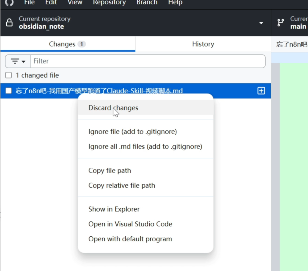Open the Branch menu

(x=147, y=2)
